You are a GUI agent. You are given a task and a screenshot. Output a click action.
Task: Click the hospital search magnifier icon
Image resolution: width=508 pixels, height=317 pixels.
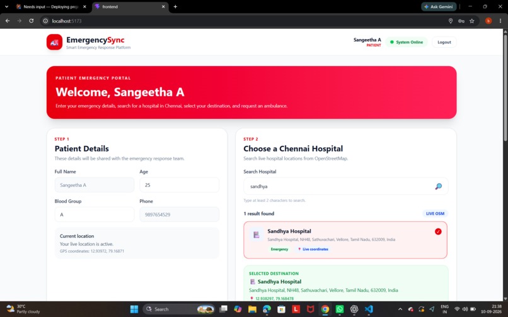438,186
